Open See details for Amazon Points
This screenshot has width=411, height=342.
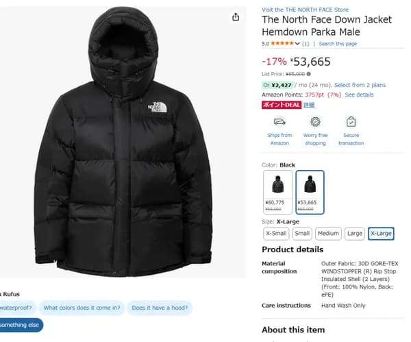[x=359, y=95]
